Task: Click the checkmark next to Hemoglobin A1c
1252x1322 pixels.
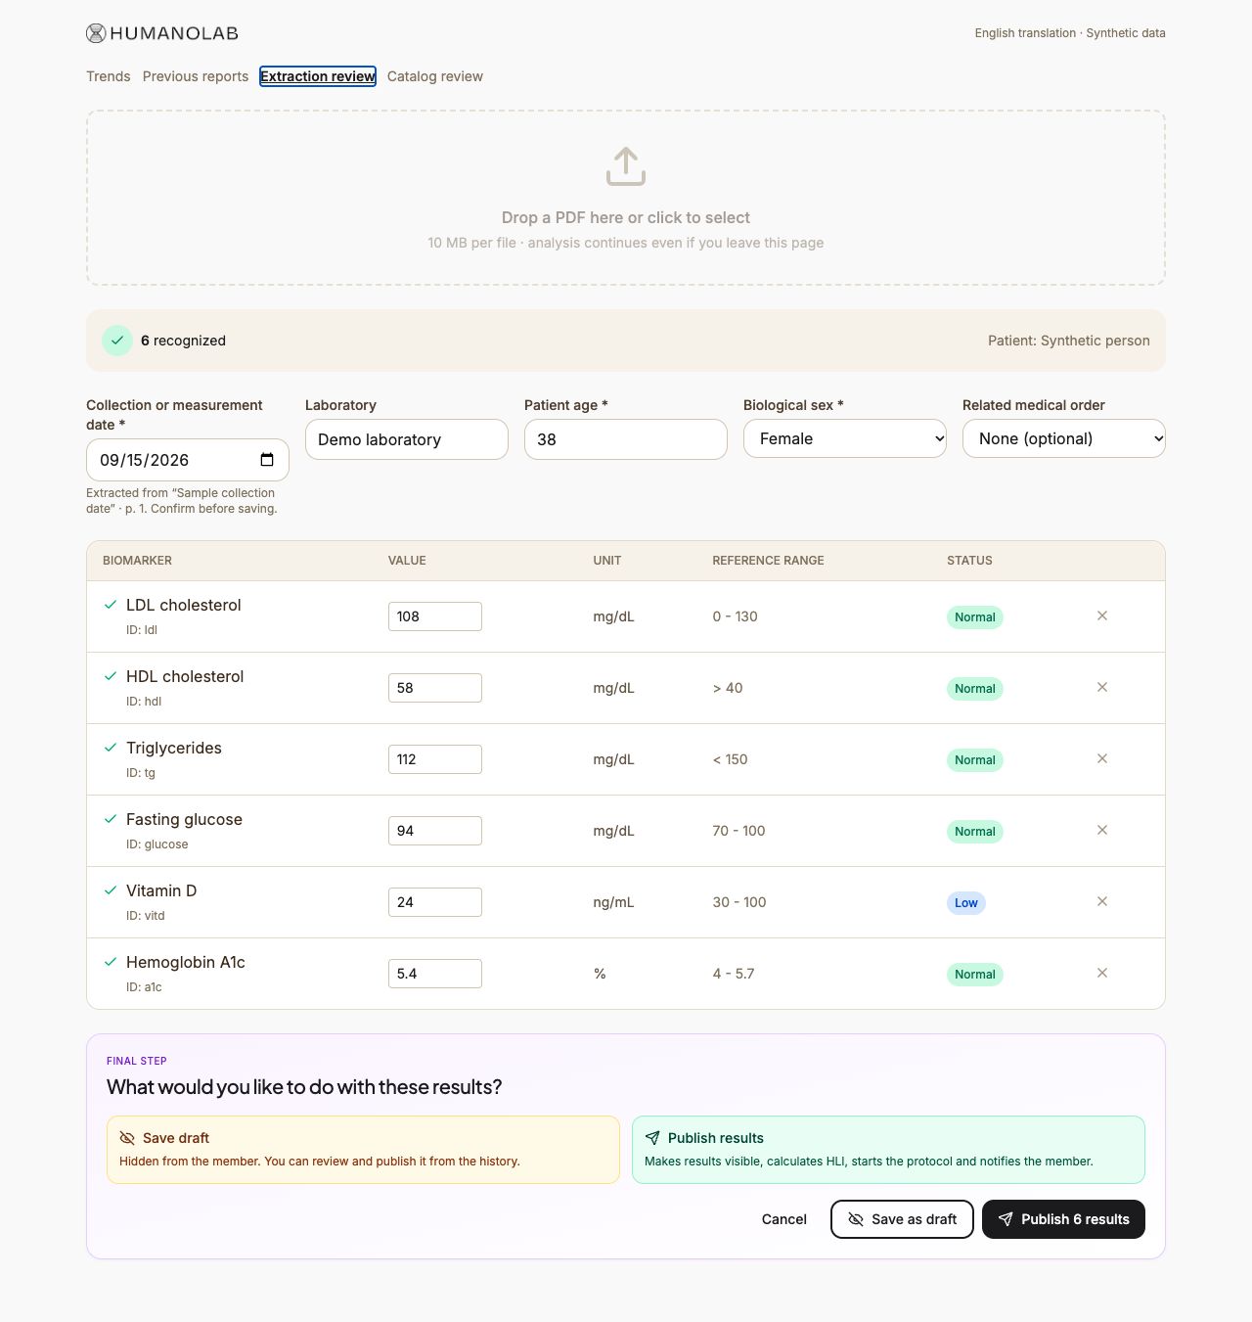Action: pos(111,962)
